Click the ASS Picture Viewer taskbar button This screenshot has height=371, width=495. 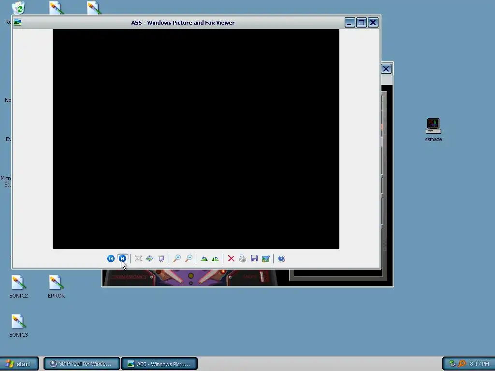(x=160, y=364)
